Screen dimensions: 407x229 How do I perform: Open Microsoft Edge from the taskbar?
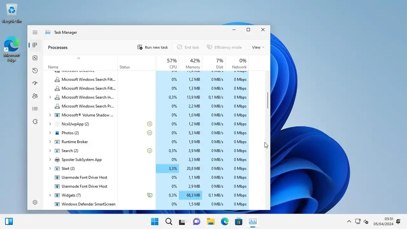click(x=224, y=221)
